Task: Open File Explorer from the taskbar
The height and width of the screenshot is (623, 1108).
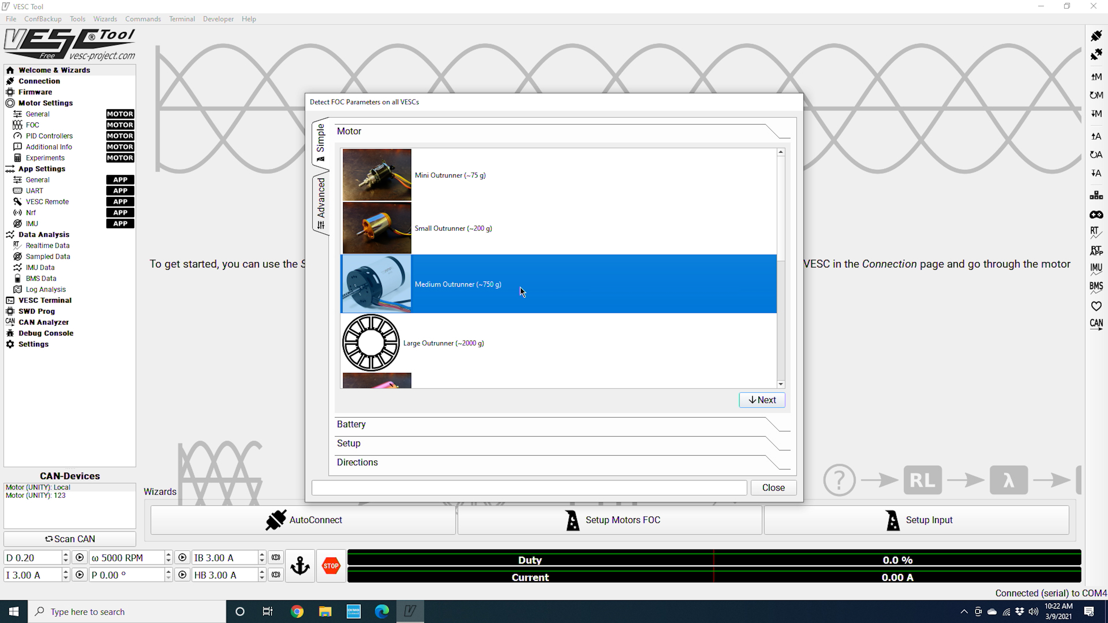Action: tap(325, 611)
